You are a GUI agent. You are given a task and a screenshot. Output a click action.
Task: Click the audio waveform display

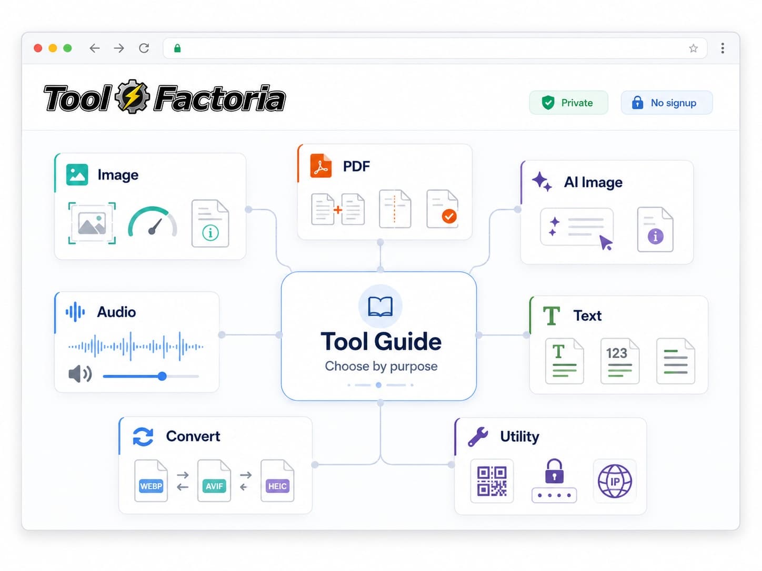tap(136, 346)
